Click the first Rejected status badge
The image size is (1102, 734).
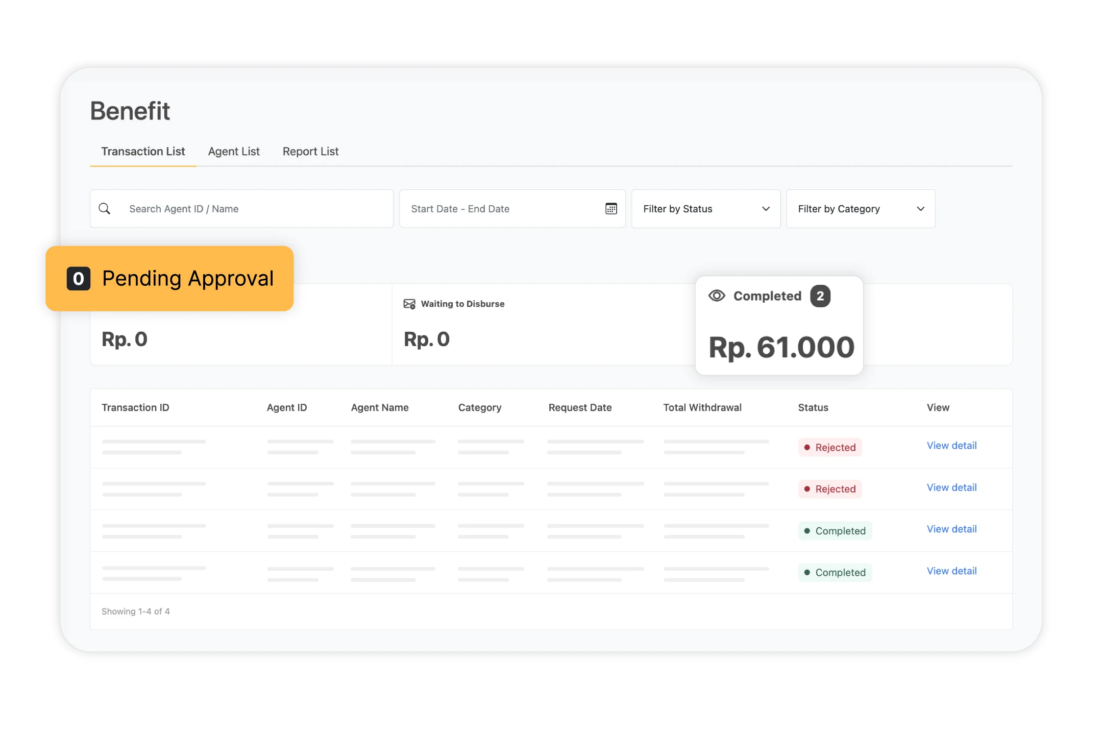(x=830, y=447)
